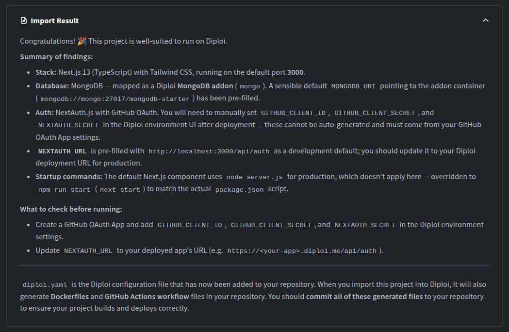Click the package.json code label

(x=239, y=189)
